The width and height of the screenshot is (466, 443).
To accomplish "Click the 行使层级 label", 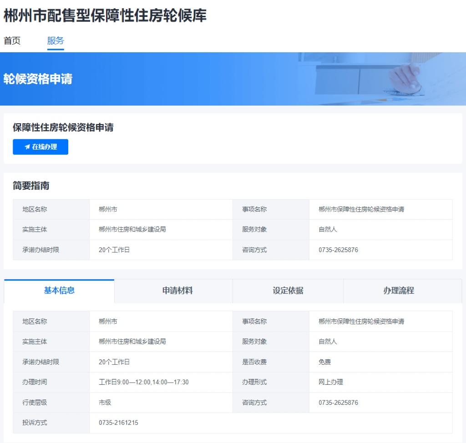I will [35, 403].
